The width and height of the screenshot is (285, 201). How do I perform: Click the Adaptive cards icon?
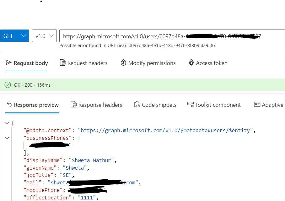[257, 104]
